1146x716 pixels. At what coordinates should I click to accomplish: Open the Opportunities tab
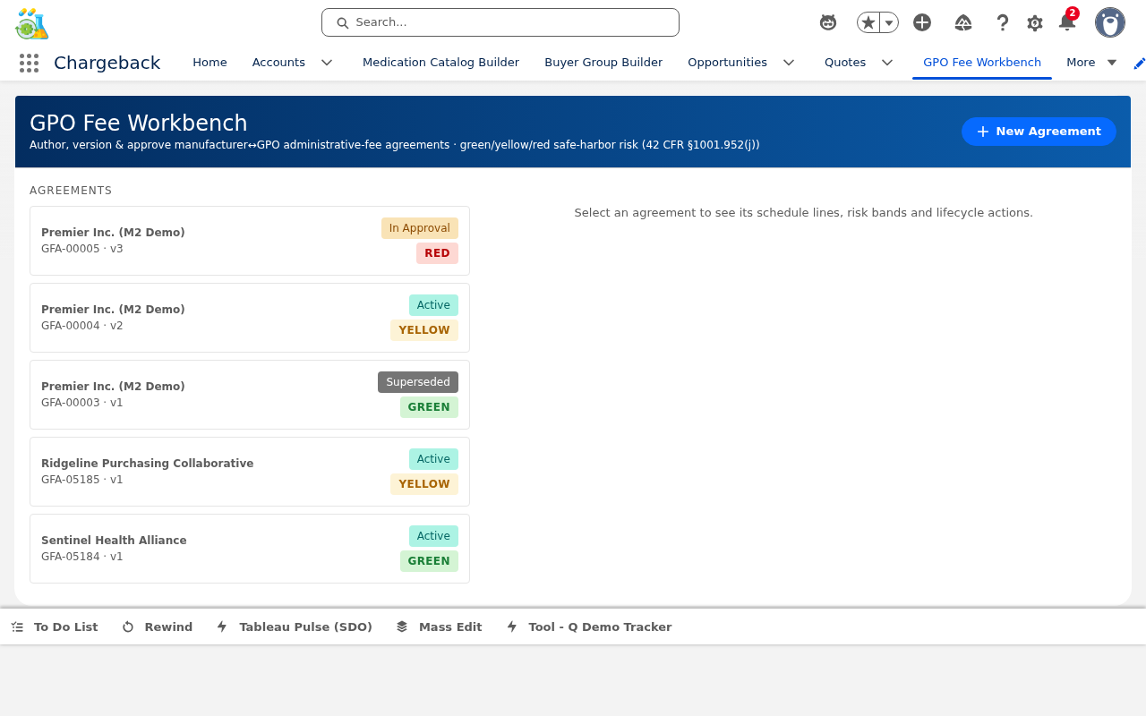pos(727,63)
